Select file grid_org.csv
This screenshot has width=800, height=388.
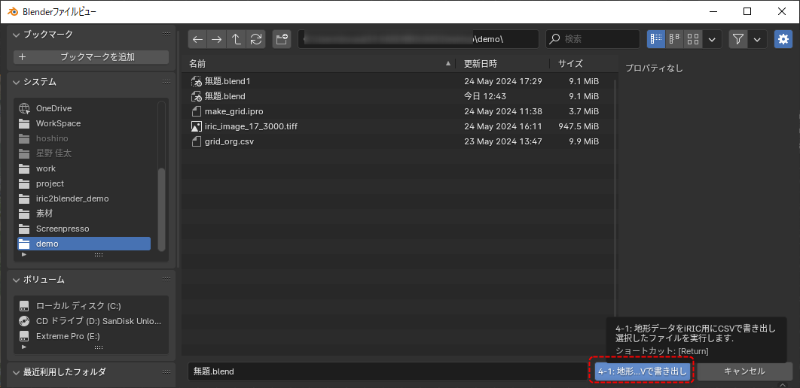(399, 141)
